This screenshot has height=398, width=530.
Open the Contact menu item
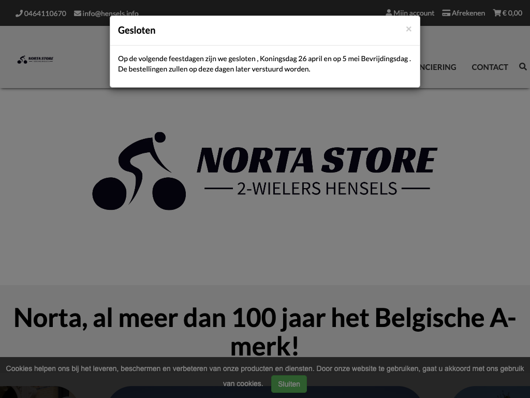point(490,67)
